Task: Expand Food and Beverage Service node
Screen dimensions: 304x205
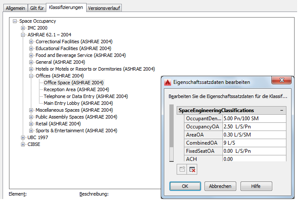Action: [x=31, y=55]
